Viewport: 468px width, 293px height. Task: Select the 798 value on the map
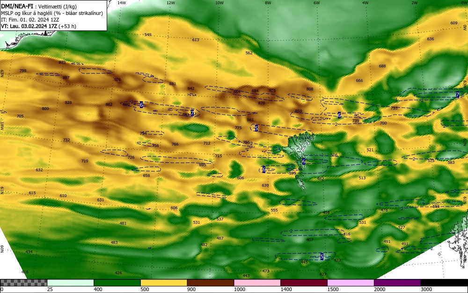tap(22, 71)
